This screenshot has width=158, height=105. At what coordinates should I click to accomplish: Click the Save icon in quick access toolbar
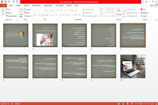click(x=6, y=2)
